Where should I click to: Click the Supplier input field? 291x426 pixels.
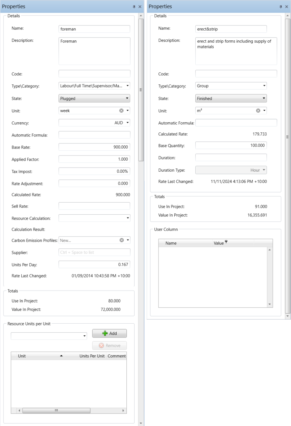tap(94, 252)
